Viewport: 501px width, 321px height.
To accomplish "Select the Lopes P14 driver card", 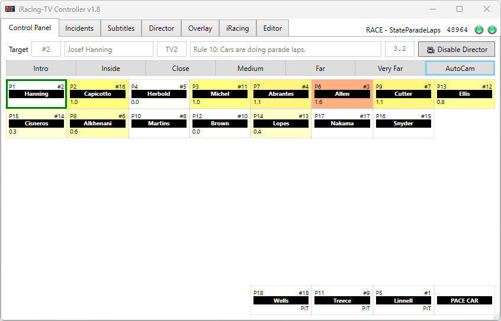I will [x=281, y=124].
